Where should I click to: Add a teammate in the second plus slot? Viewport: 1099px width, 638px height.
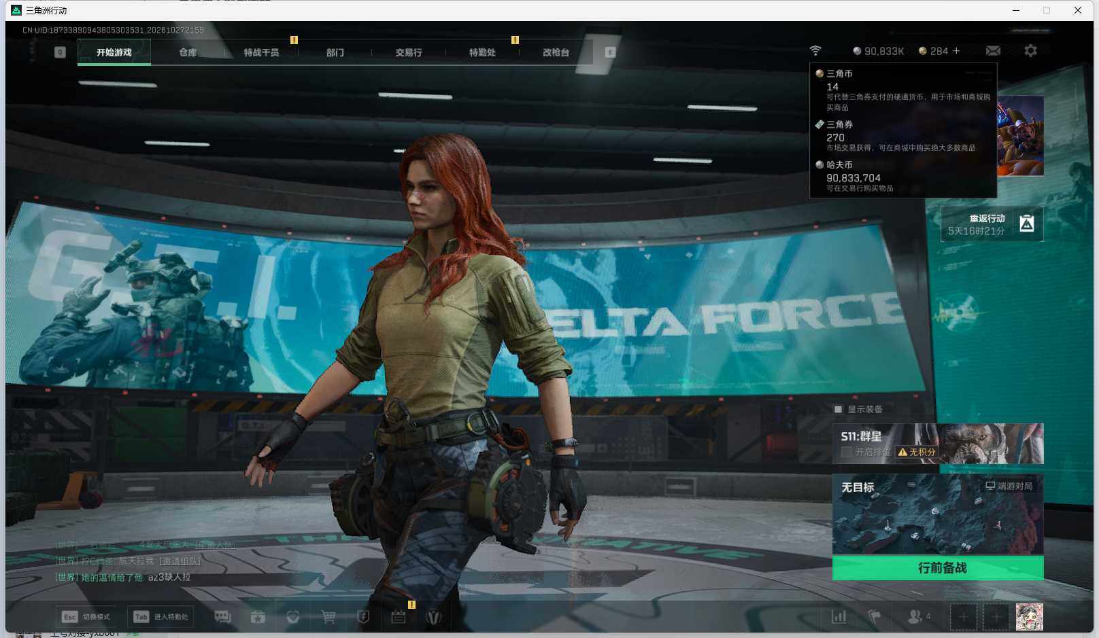(996, 616)
